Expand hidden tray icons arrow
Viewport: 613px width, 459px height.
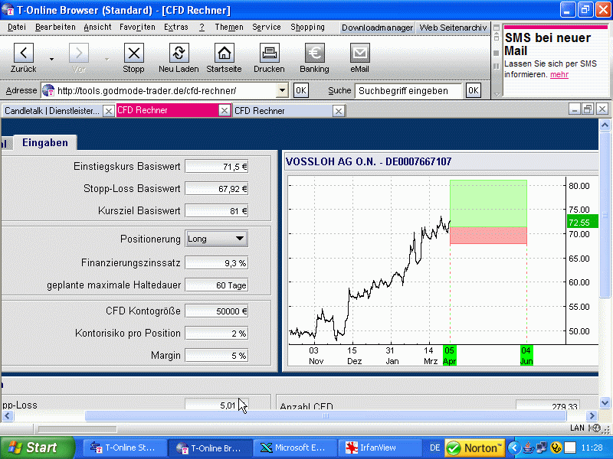(514, 448)
